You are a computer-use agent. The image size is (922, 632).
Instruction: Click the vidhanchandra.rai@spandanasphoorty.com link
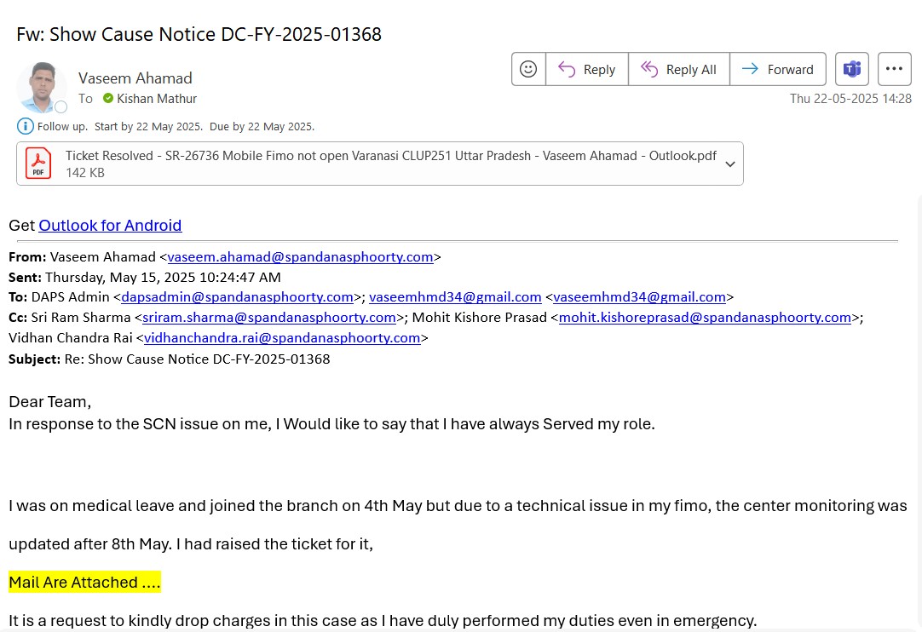coord(282,338)
